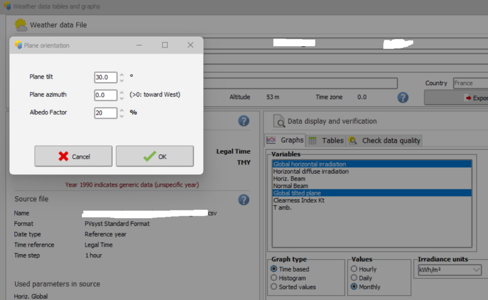
Task: Choose Daily values option
Action: coord(354,278)
